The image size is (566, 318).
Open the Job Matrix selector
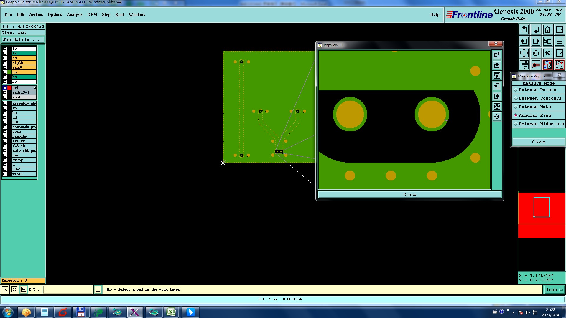(23, 39)
